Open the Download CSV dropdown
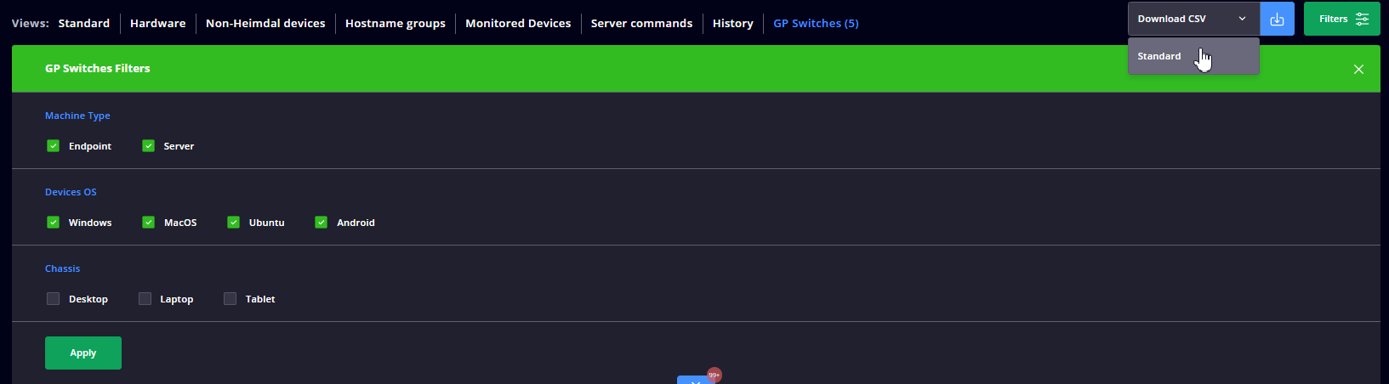This screenshot has width=1389, height=384. click(x=1193, y=19)
